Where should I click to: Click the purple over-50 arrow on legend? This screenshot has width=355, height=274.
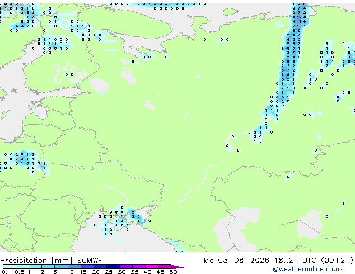(177, 267)
